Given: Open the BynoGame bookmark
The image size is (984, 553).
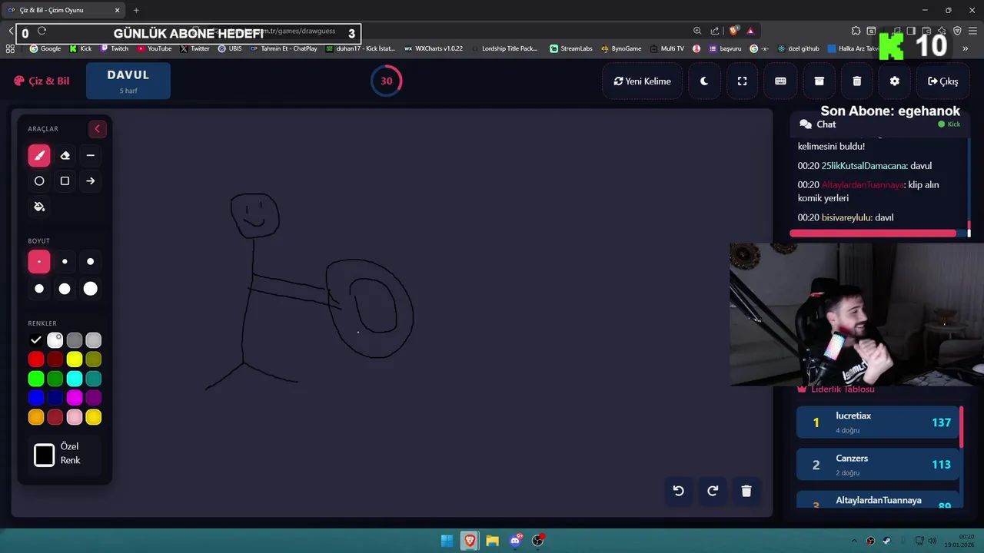Looking at the screenshot, I should (x=621, y=48).
